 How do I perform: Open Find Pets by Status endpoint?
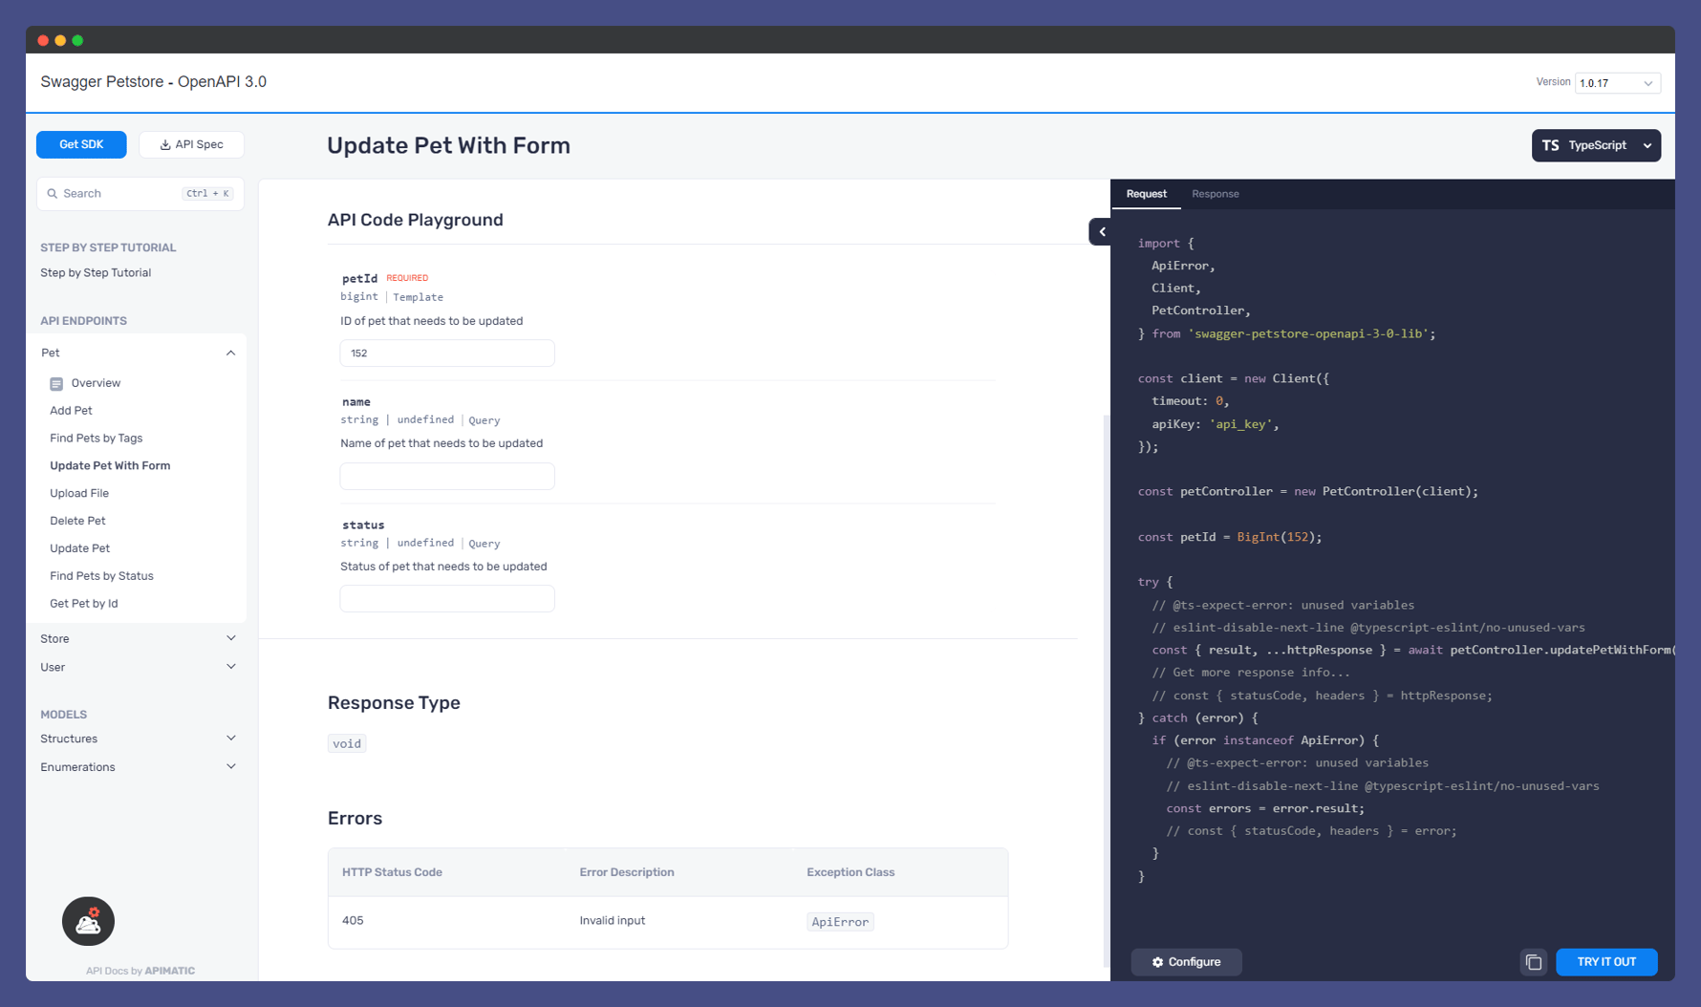coord(101,575)
